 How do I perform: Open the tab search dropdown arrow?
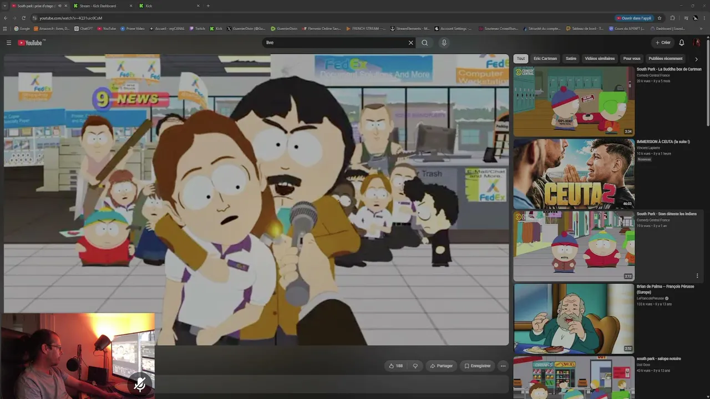point(5,6)
